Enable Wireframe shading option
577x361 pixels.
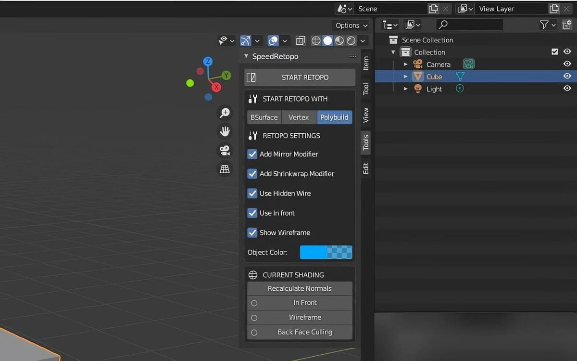(300, 317)
